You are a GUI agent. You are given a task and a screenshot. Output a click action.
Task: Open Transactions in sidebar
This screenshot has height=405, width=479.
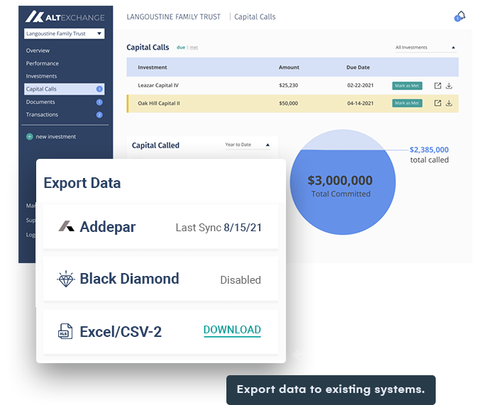pos(42,114)
